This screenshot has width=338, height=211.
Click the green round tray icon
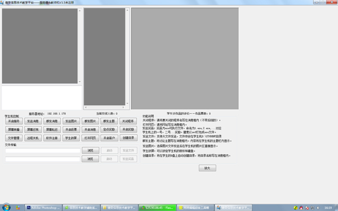pyautogui.click(x=296, y=208)
